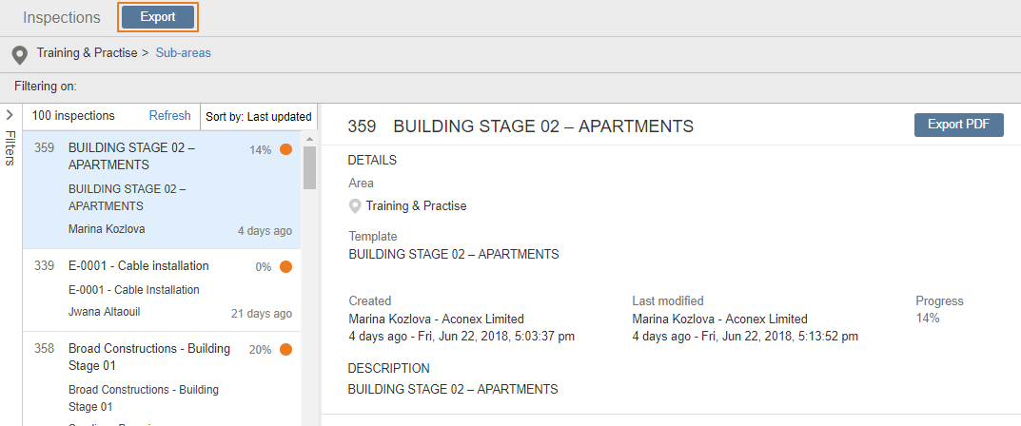Click orange status dot on inspection 359
Image resolution: width=1021 pixels, height=426 pixels.
click(285, 149)
